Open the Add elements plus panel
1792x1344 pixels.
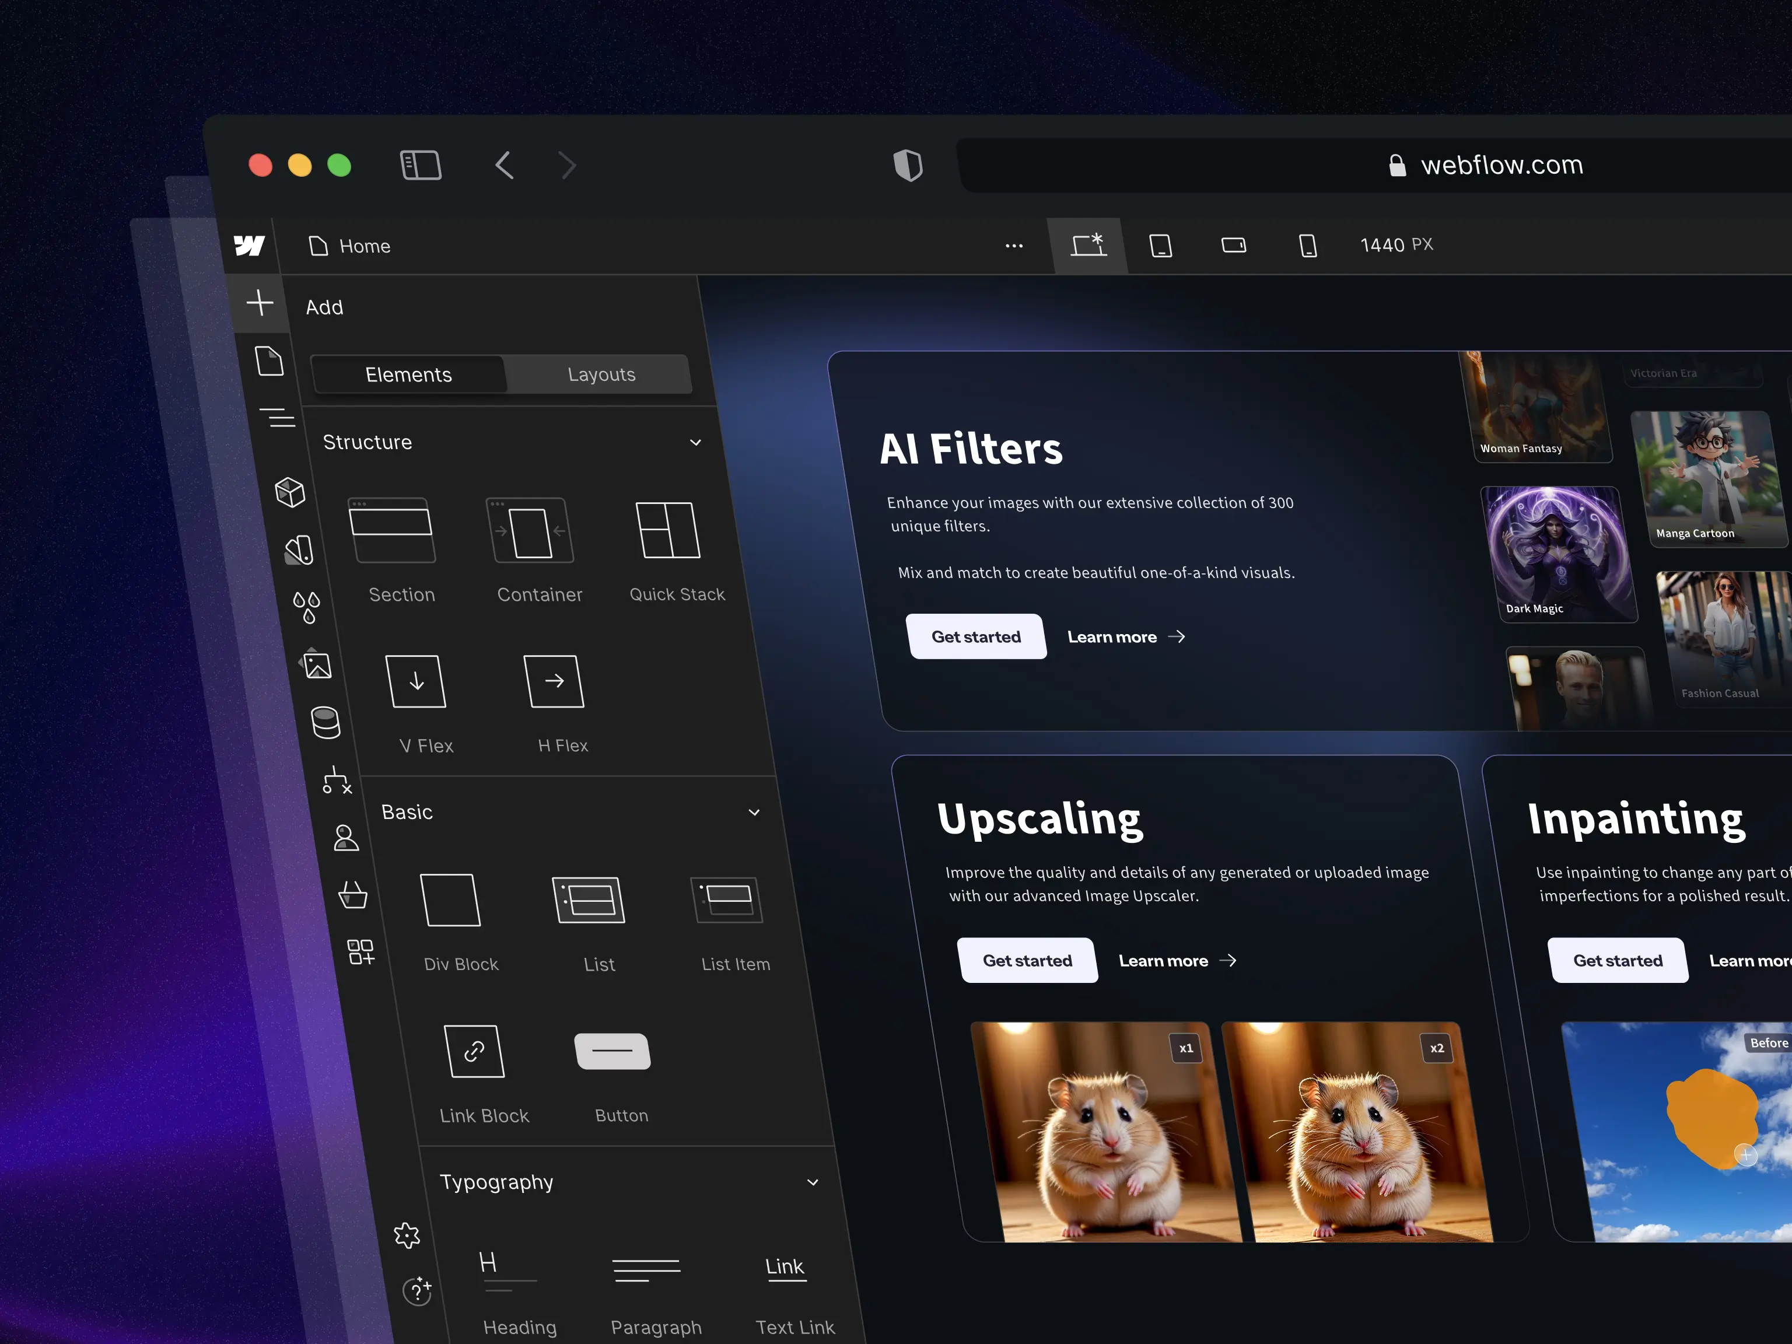click(259, 303)
